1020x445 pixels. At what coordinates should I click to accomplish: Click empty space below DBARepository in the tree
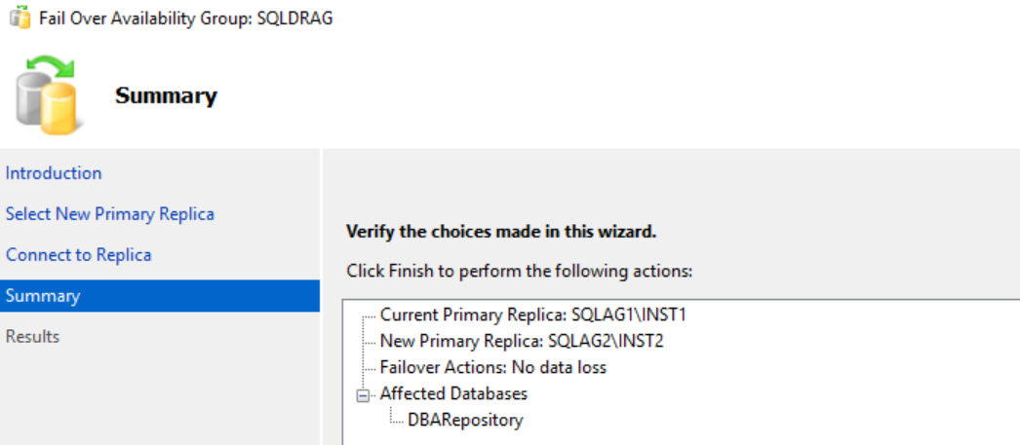click(x=683, y=436)
